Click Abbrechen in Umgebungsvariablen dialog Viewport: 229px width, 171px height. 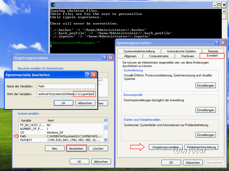(x=101, y=162)
